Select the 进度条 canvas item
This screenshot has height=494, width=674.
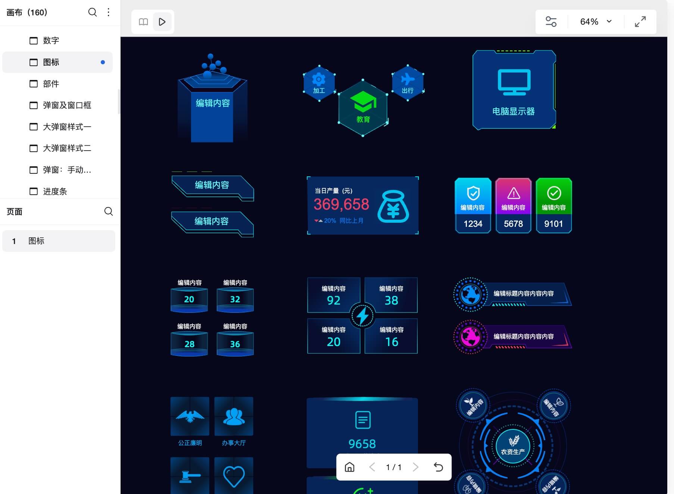coord(55,191)
